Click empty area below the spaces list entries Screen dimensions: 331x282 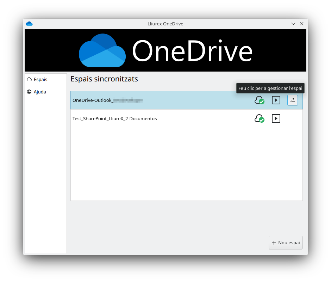coord(187,162)
